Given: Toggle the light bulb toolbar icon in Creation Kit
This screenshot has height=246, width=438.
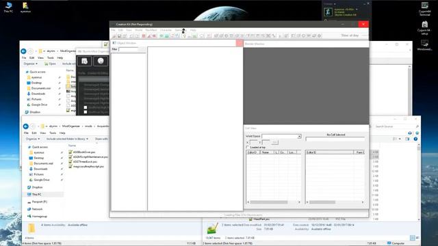Looking at the screenshot, I should point(184,36).
